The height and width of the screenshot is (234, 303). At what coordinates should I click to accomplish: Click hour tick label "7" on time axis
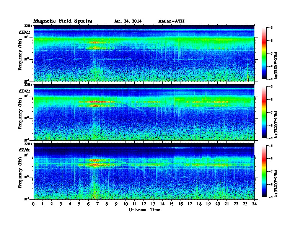click(98, 204)
